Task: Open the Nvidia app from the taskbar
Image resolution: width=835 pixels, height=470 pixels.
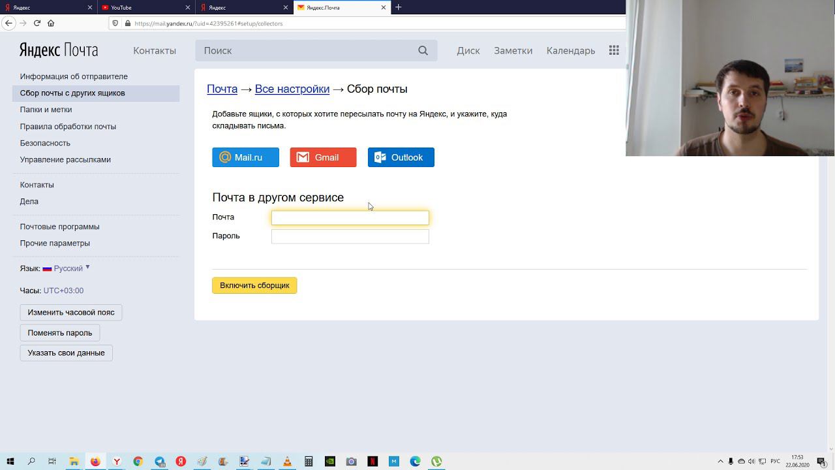Action: pos(330,462)
